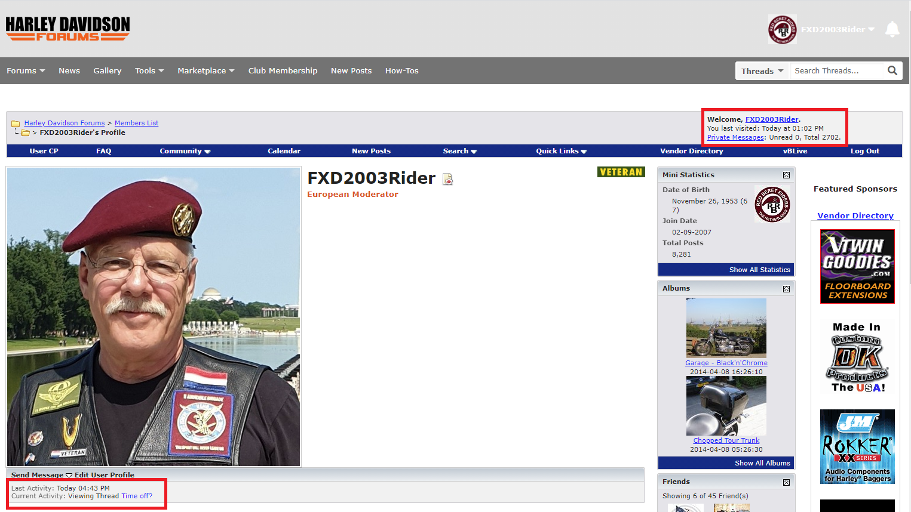
Task: Collapse the Albums panel
Action: (x=786, y=289)
